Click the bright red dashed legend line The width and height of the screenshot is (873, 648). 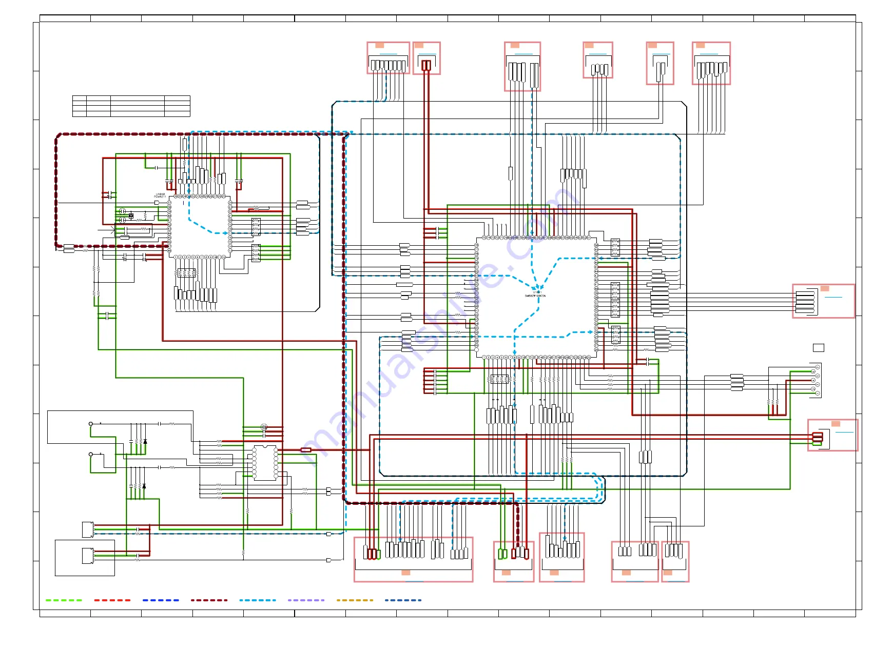(112, 600)
